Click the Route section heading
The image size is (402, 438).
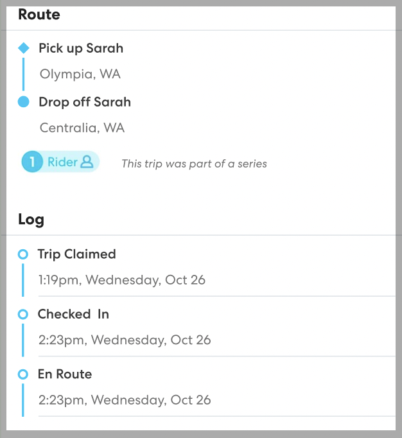coord(39,15)
